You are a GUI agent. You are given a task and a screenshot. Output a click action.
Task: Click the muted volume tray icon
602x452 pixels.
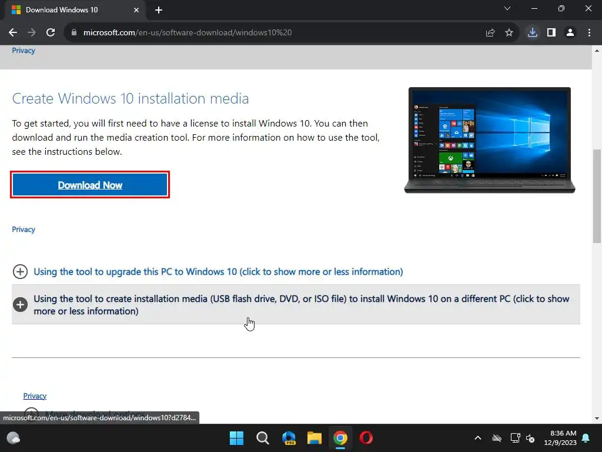coord(531,438)
